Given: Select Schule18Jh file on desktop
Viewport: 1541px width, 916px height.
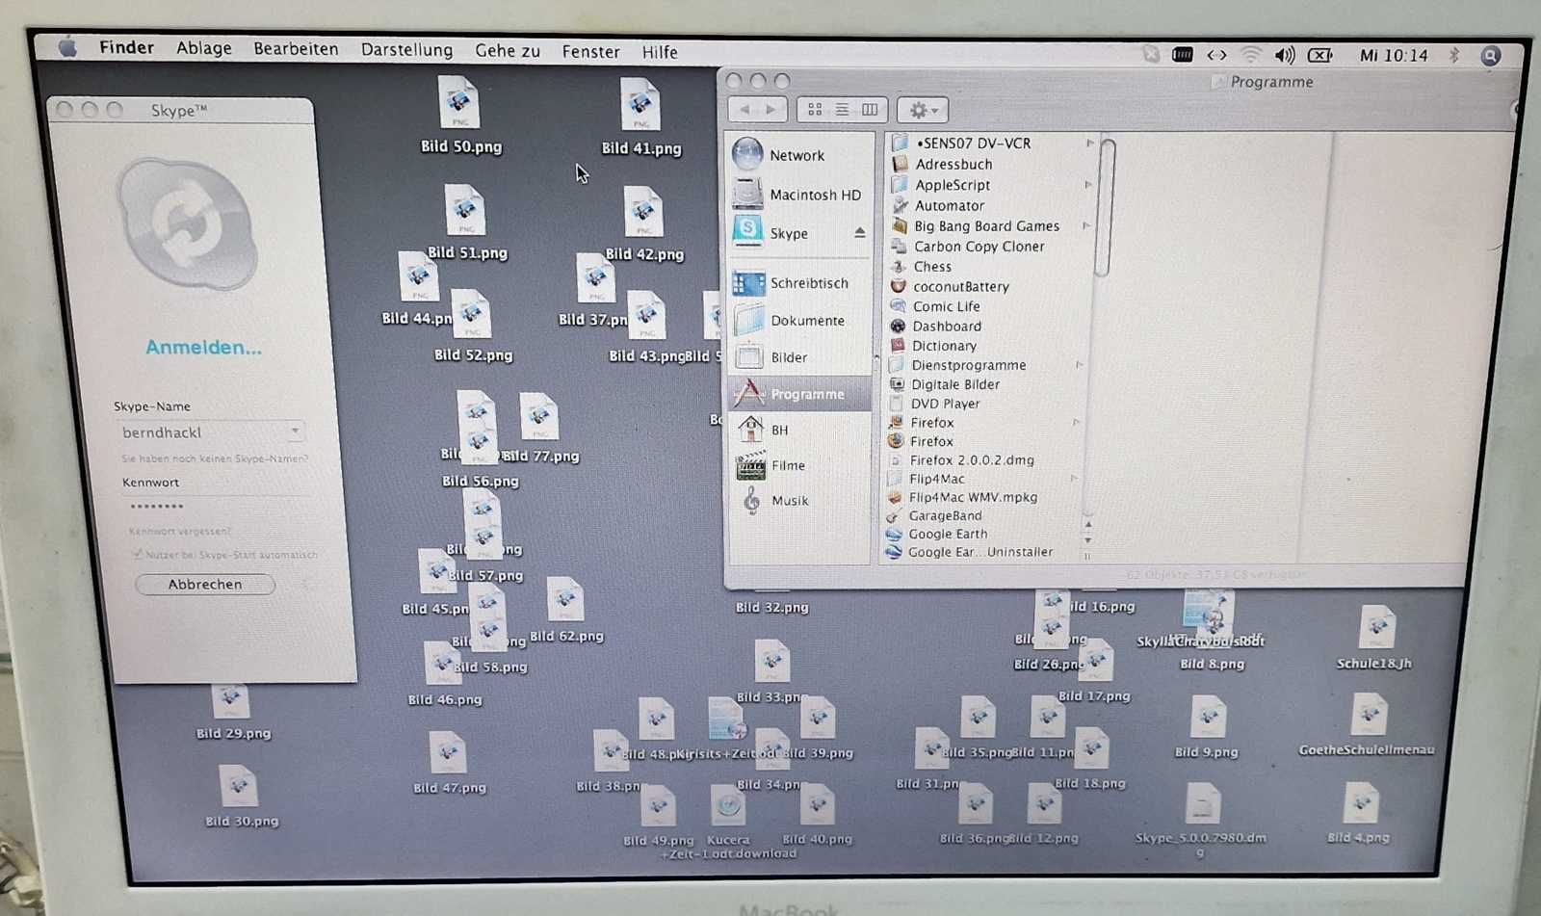Looking at the screenshot, I should 1374,638.
